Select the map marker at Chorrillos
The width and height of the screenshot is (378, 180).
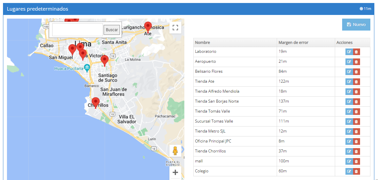click(96, 102)
